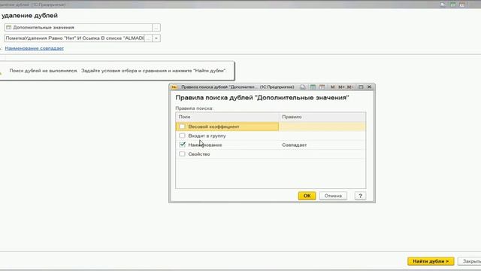The width and height of the screenshot is (481, 271).
Task: Click the calendar icon in main window title bar
Action: click(462, 5)
